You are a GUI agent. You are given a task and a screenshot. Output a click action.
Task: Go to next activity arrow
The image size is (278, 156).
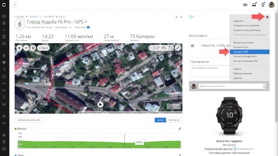click(181, 17)
